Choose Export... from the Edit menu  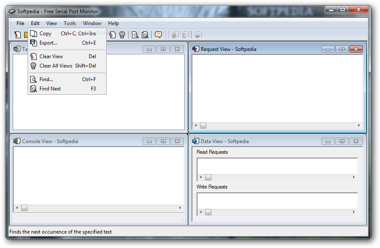[67, 43]
